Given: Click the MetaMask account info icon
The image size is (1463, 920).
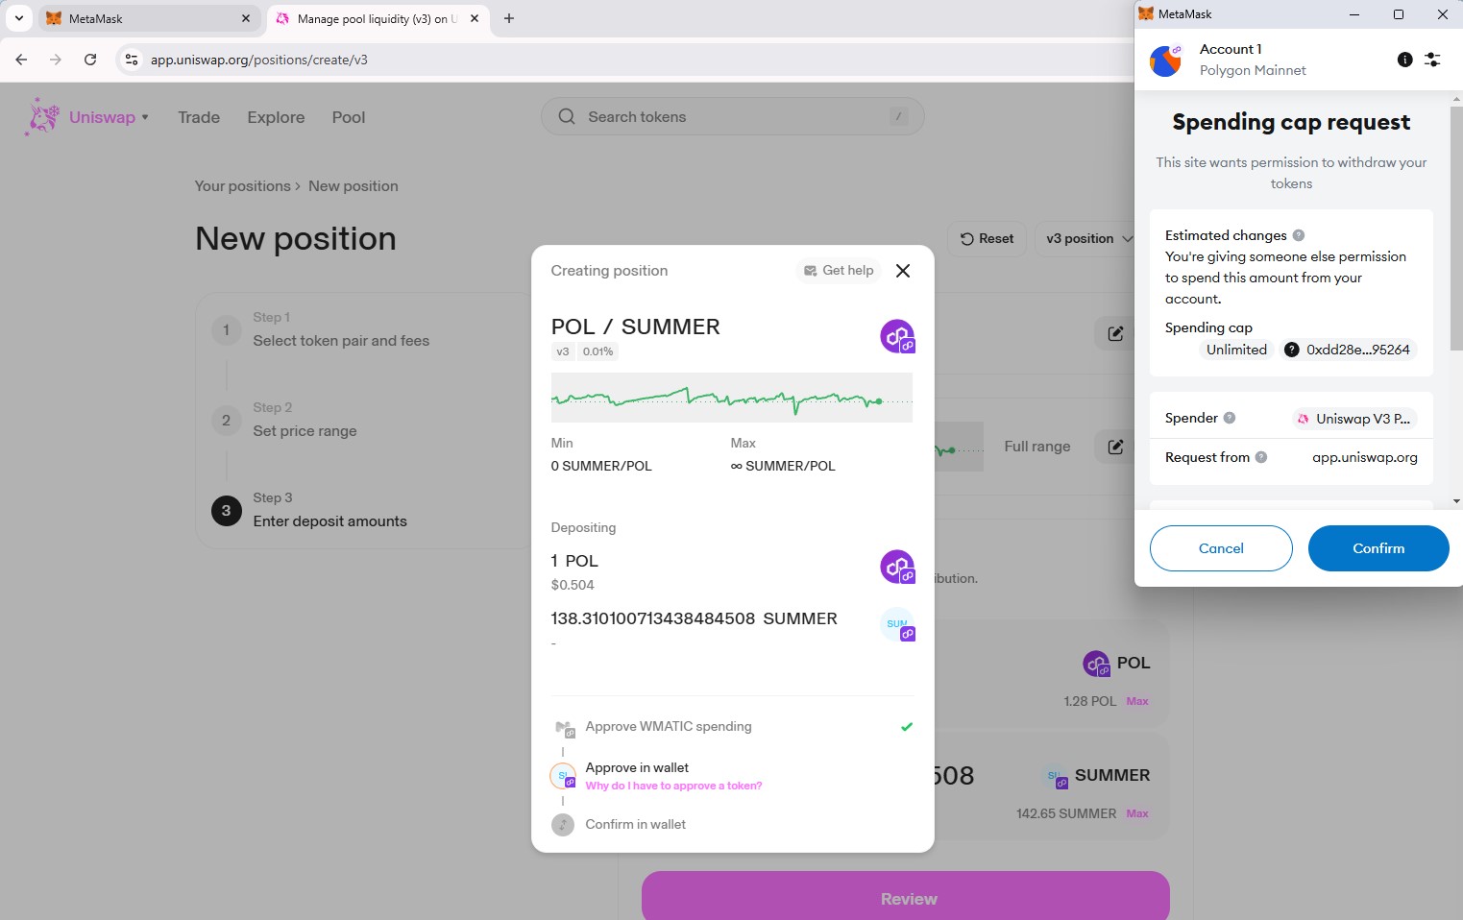Looking at the screenshot, I should (1404, 60).
